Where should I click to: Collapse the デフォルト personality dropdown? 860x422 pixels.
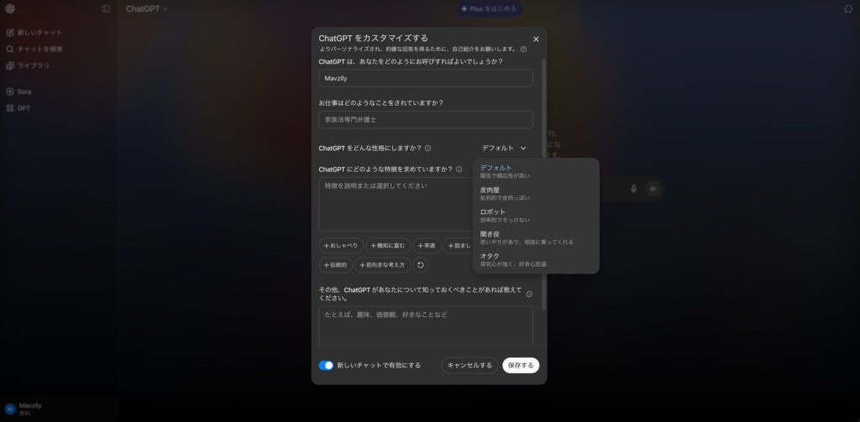(504, 148)
